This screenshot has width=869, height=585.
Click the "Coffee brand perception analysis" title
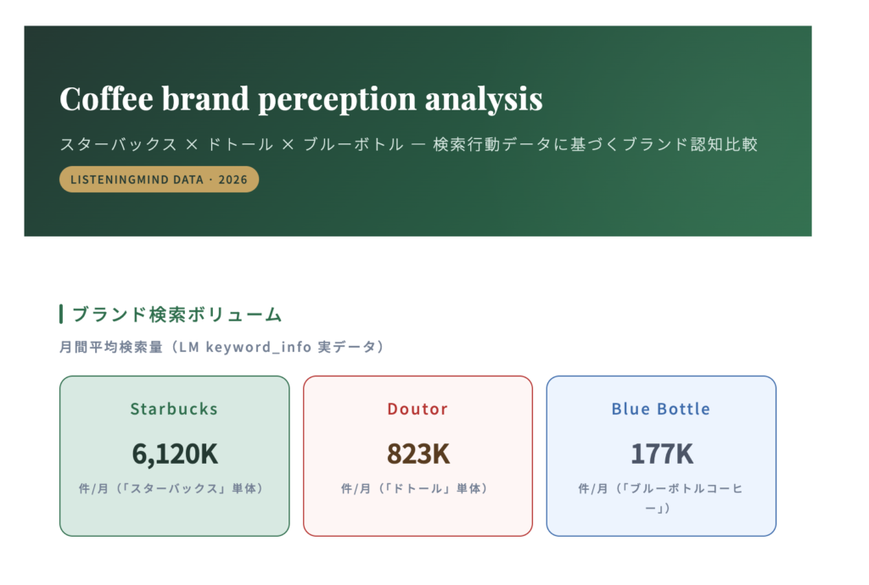[300, 100]
